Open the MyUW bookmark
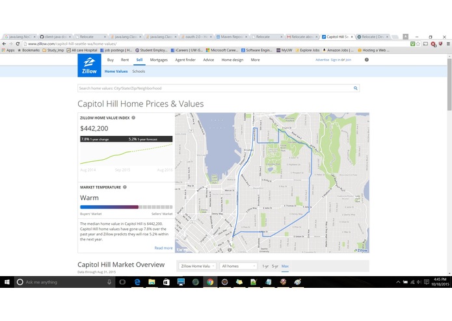The image size is (452, 321). (284, 50)
